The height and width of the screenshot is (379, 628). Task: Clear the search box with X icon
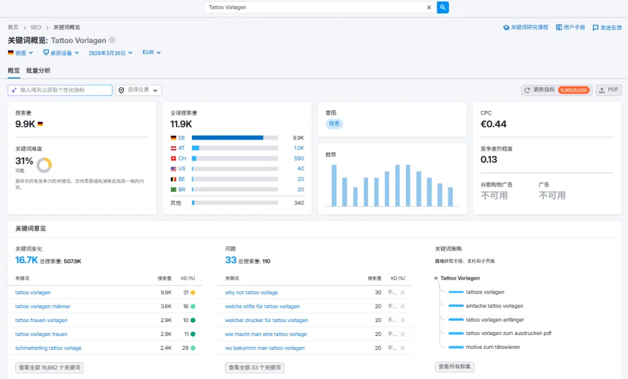429,7
